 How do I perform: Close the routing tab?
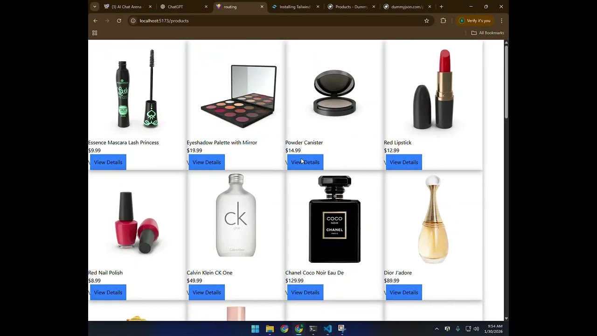262,7
